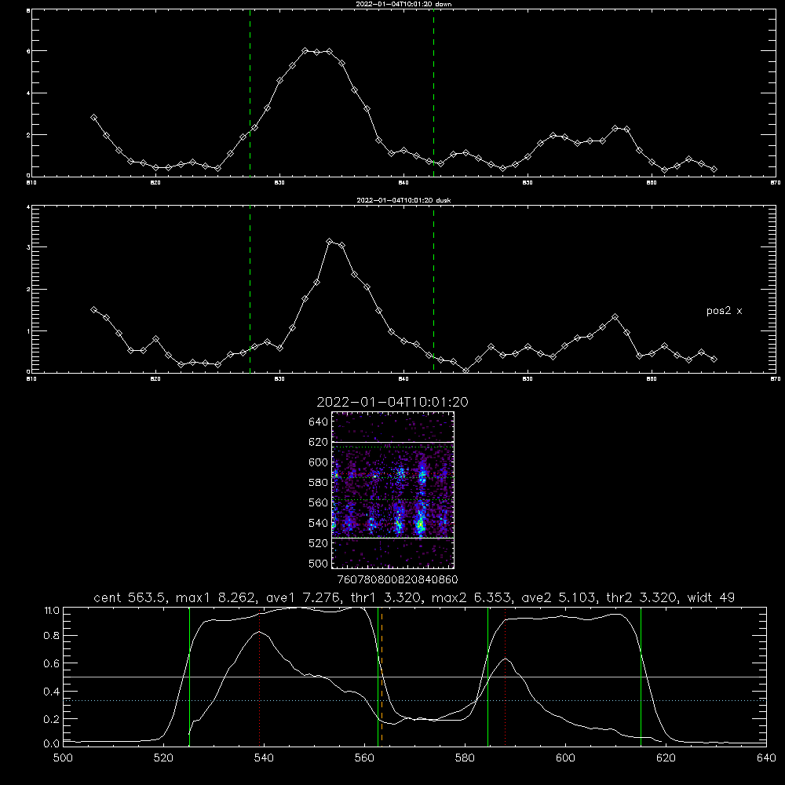
Task: Click the '2022-01-04T10:01:20 dawn' plot title
Action: (x=403, y=4)
